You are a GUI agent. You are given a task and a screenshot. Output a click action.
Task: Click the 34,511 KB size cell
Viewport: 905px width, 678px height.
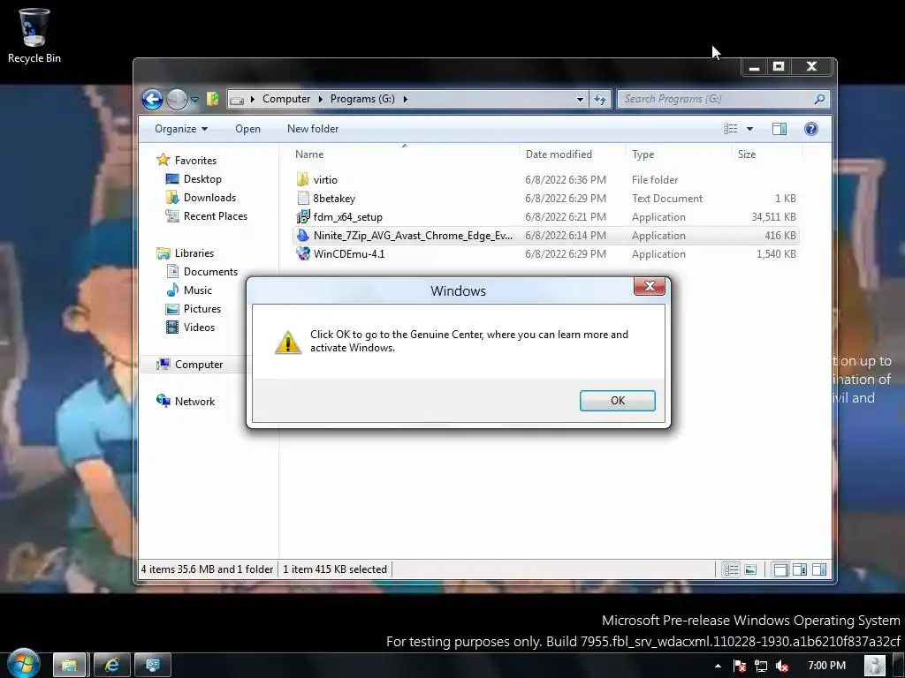(773, 217)
